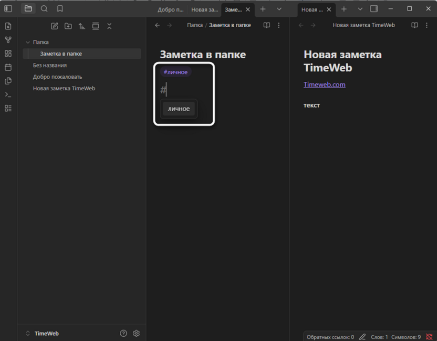The image size is (437, 341).
Task: Open the Timeweb.com link
Action: (325, 84)
